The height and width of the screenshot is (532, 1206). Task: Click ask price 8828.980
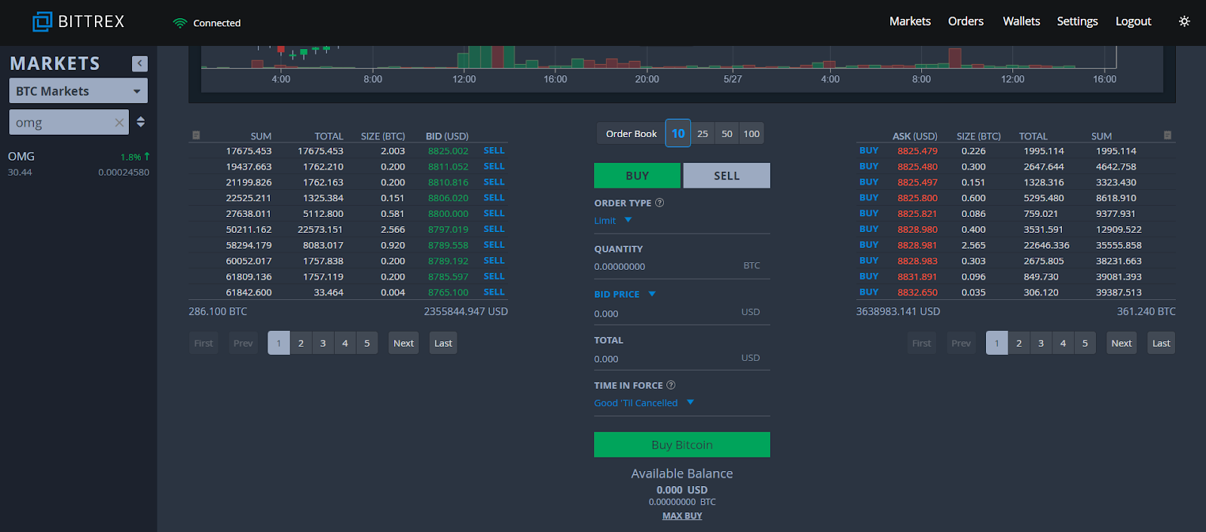(917, 230)
